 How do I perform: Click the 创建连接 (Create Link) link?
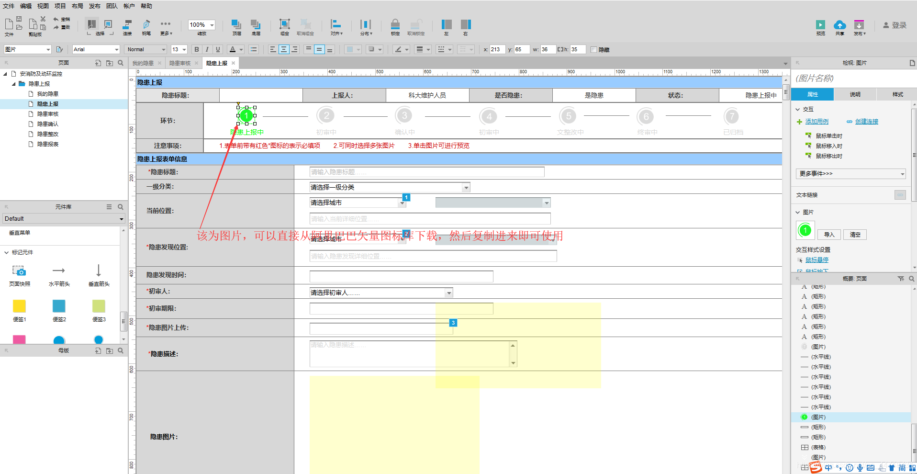point(867,122)
